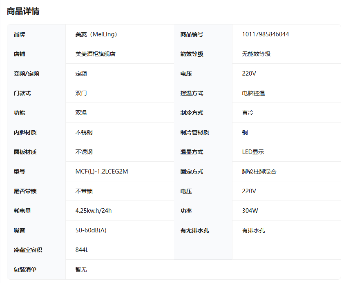The height and width of the screenshot is (283, 344).
Task: Click product number 10117985846044
Action: [x=266, y=34]
